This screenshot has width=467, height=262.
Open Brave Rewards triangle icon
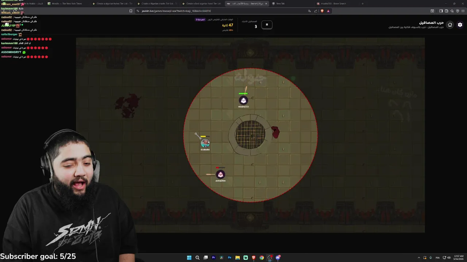(x=328, y=11)
